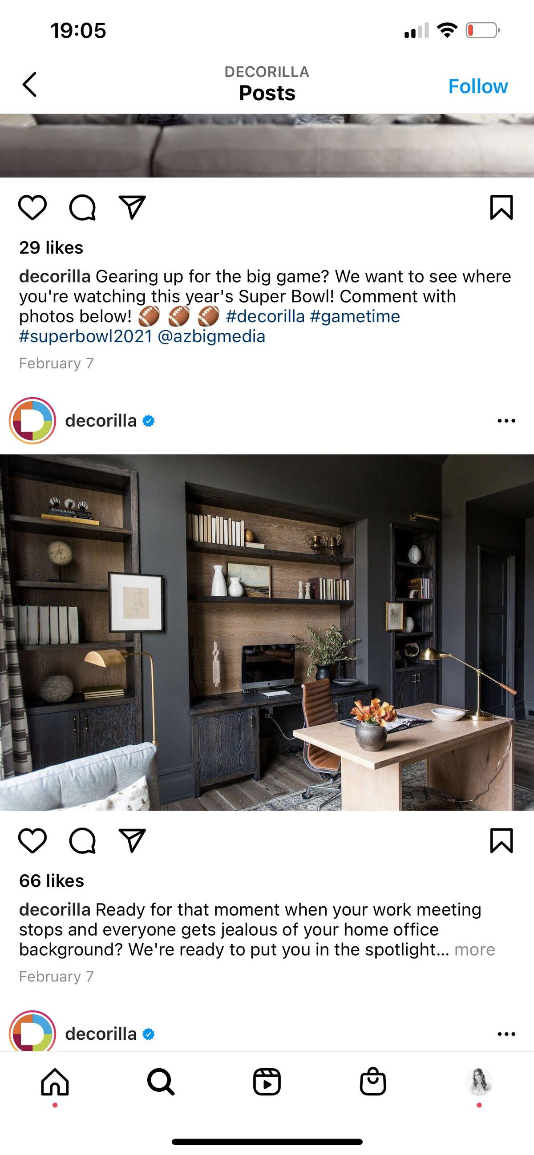The width and height of the screenshot is (534, 1155).
Task: Go back using the back arrow
Action: 29,84
